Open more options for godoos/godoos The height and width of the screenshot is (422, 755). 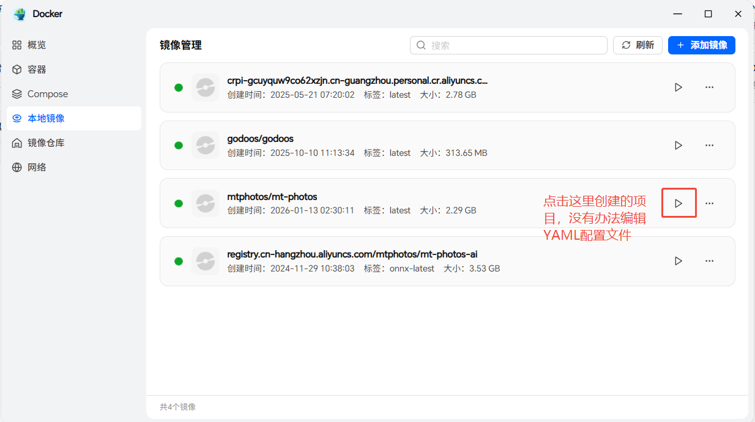[710, 146]
